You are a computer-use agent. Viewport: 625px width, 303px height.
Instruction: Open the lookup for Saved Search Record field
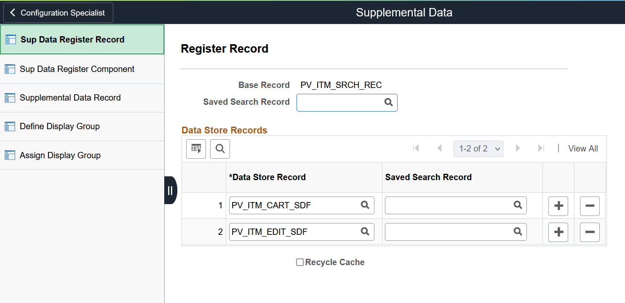pos(388,102)
